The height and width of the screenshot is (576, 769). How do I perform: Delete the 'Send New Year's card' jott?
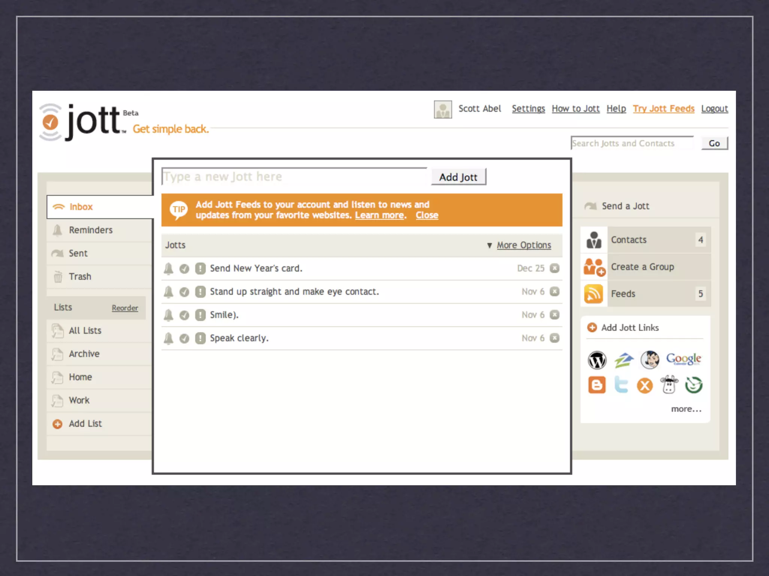(x=555, y=268)
